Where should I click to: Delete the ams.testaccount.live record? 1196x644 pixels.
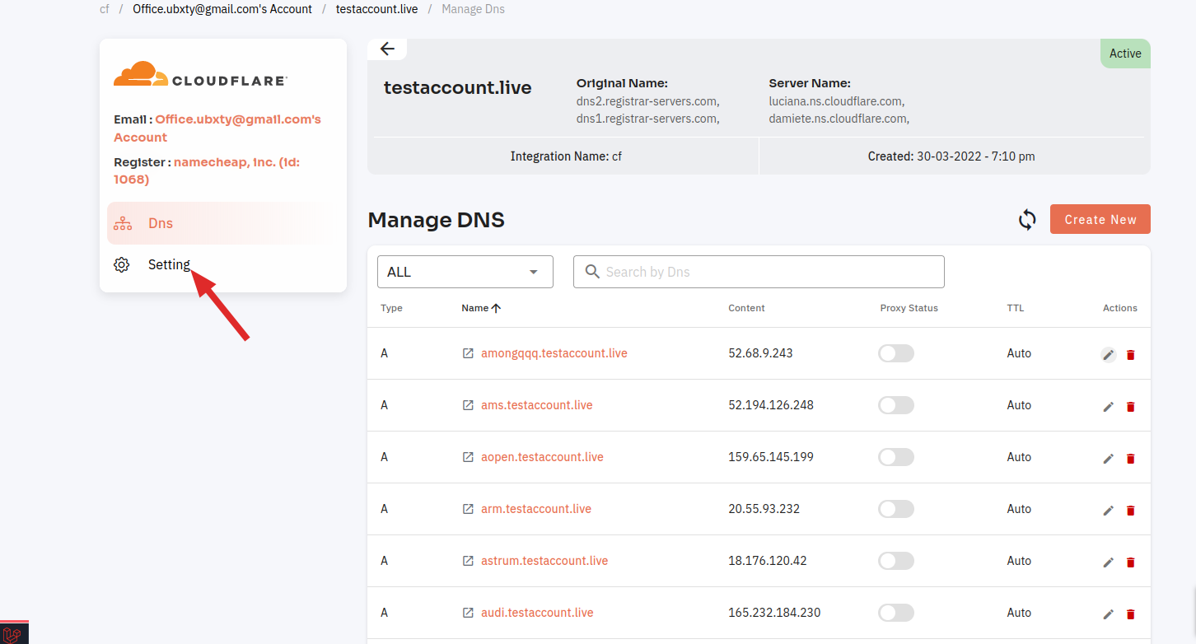(1130, 407)
